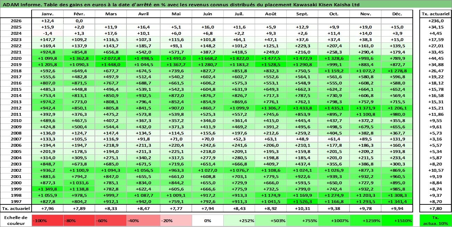Click the 'Tx. actuariel' right column header
Image resolution: width=452 pixels, height=227 pixels.
pyautogui.click(x=435, y=14)
